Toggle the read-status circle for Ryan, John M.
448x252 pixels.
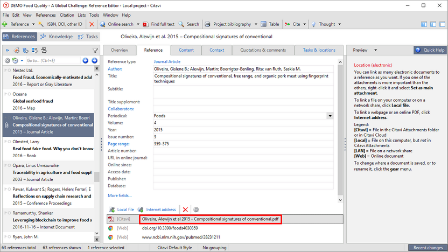[10, 237]
